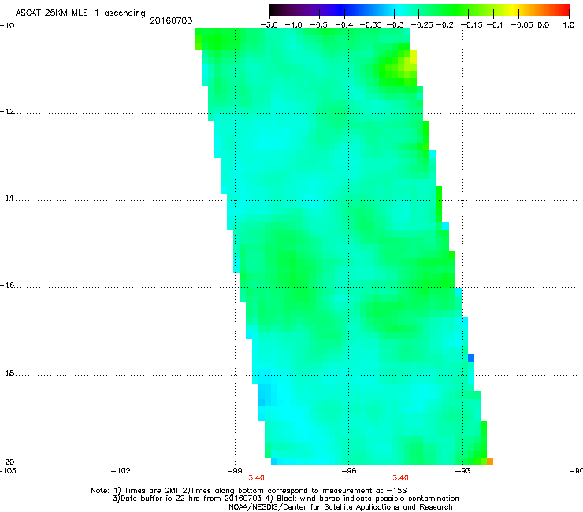Pick the yellow segment of the color bar

[x=512, y=9]
